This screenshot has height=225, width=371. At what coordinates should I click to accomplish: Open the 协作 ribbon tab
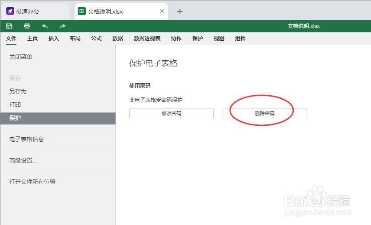176,38
